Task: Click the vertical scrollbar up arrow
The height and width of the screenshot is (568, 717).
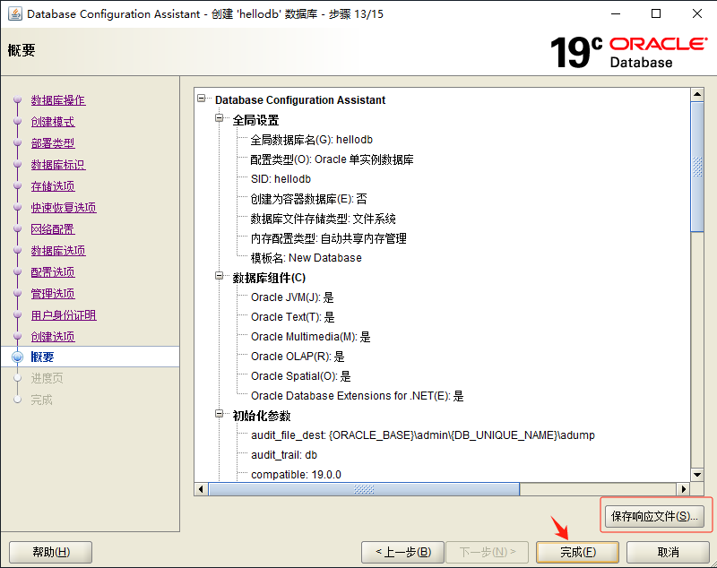Action: tap(697, 95)
